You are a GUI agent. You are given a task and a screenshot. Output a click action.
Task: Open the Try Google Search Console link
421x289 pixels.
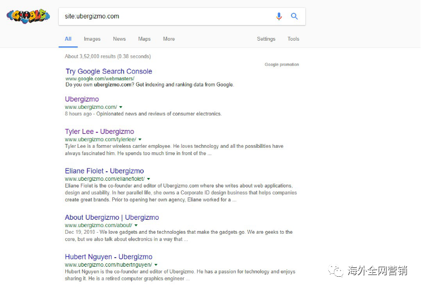point(109,71)
